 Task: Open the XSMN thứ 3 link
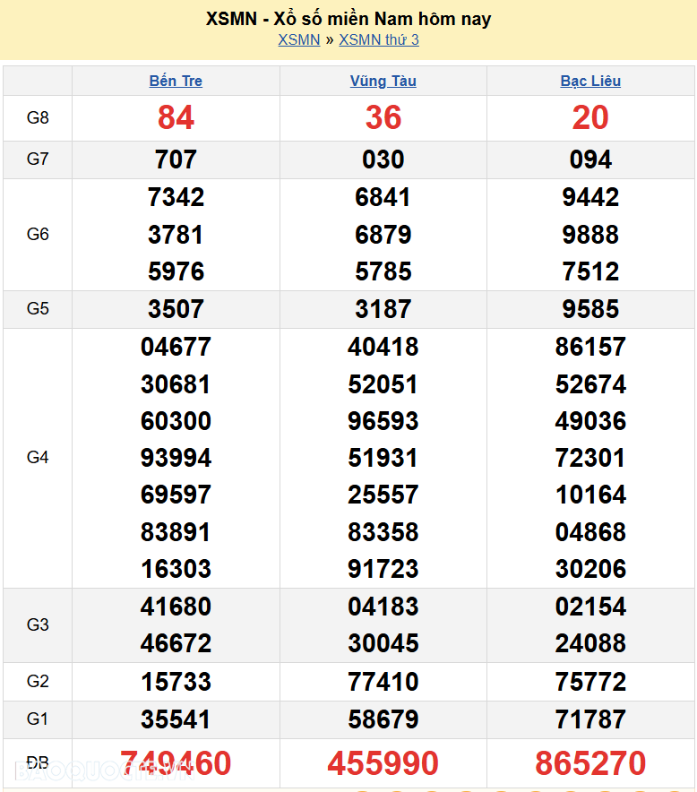click(378, 39)
